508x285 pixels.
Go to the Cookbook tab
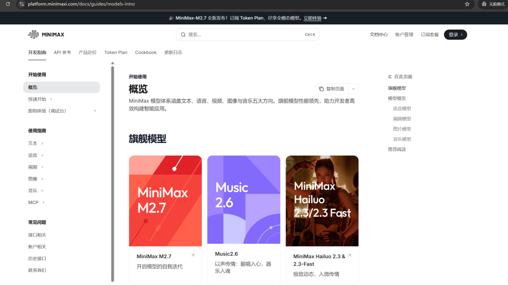[146, 53]
